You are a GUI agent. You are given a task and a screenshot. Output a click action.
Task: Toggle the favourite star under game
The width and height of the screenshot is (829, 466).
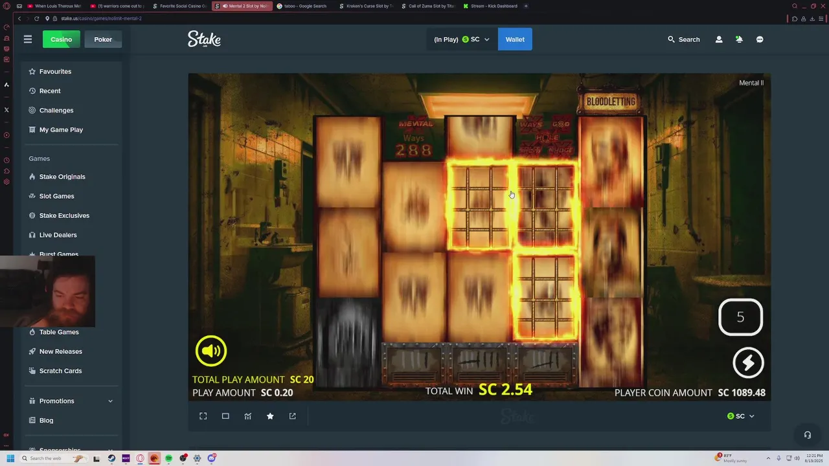pos(270,416)
